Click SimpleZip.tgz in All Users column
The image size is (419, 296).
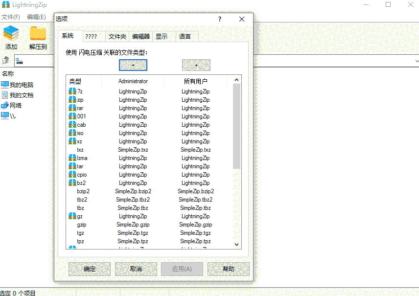click(195, 233)
